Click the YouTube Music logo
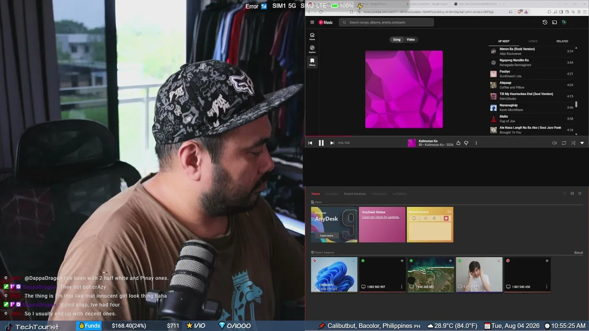Image resolution: width=589 pixels, height=331 pixels. tap(326, 22)
